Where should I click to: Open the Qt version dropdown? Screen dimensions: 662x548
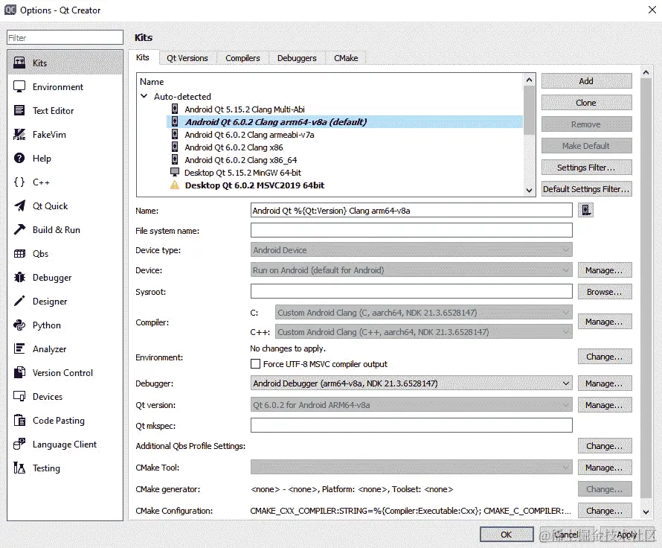click(x=411, y=405)
